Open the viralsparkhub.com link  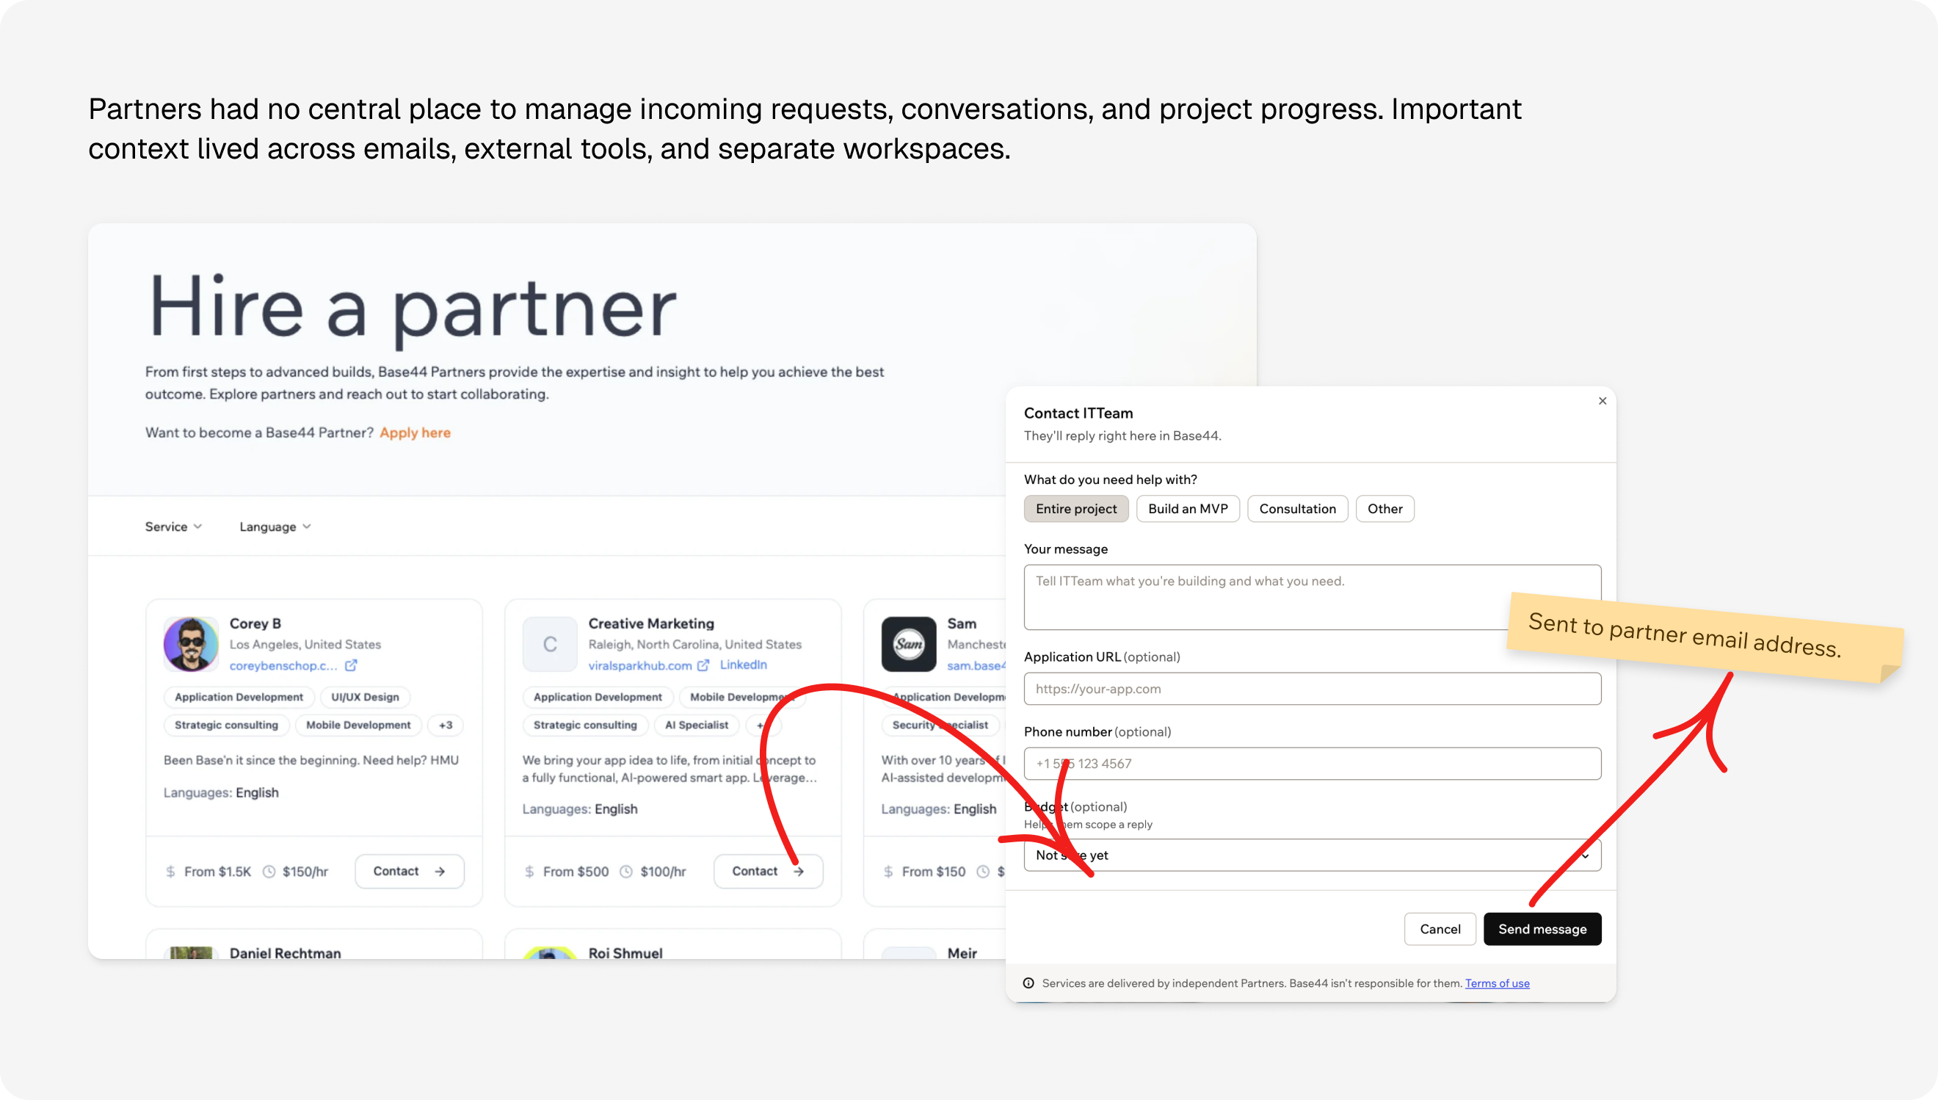tap(639, 665)
